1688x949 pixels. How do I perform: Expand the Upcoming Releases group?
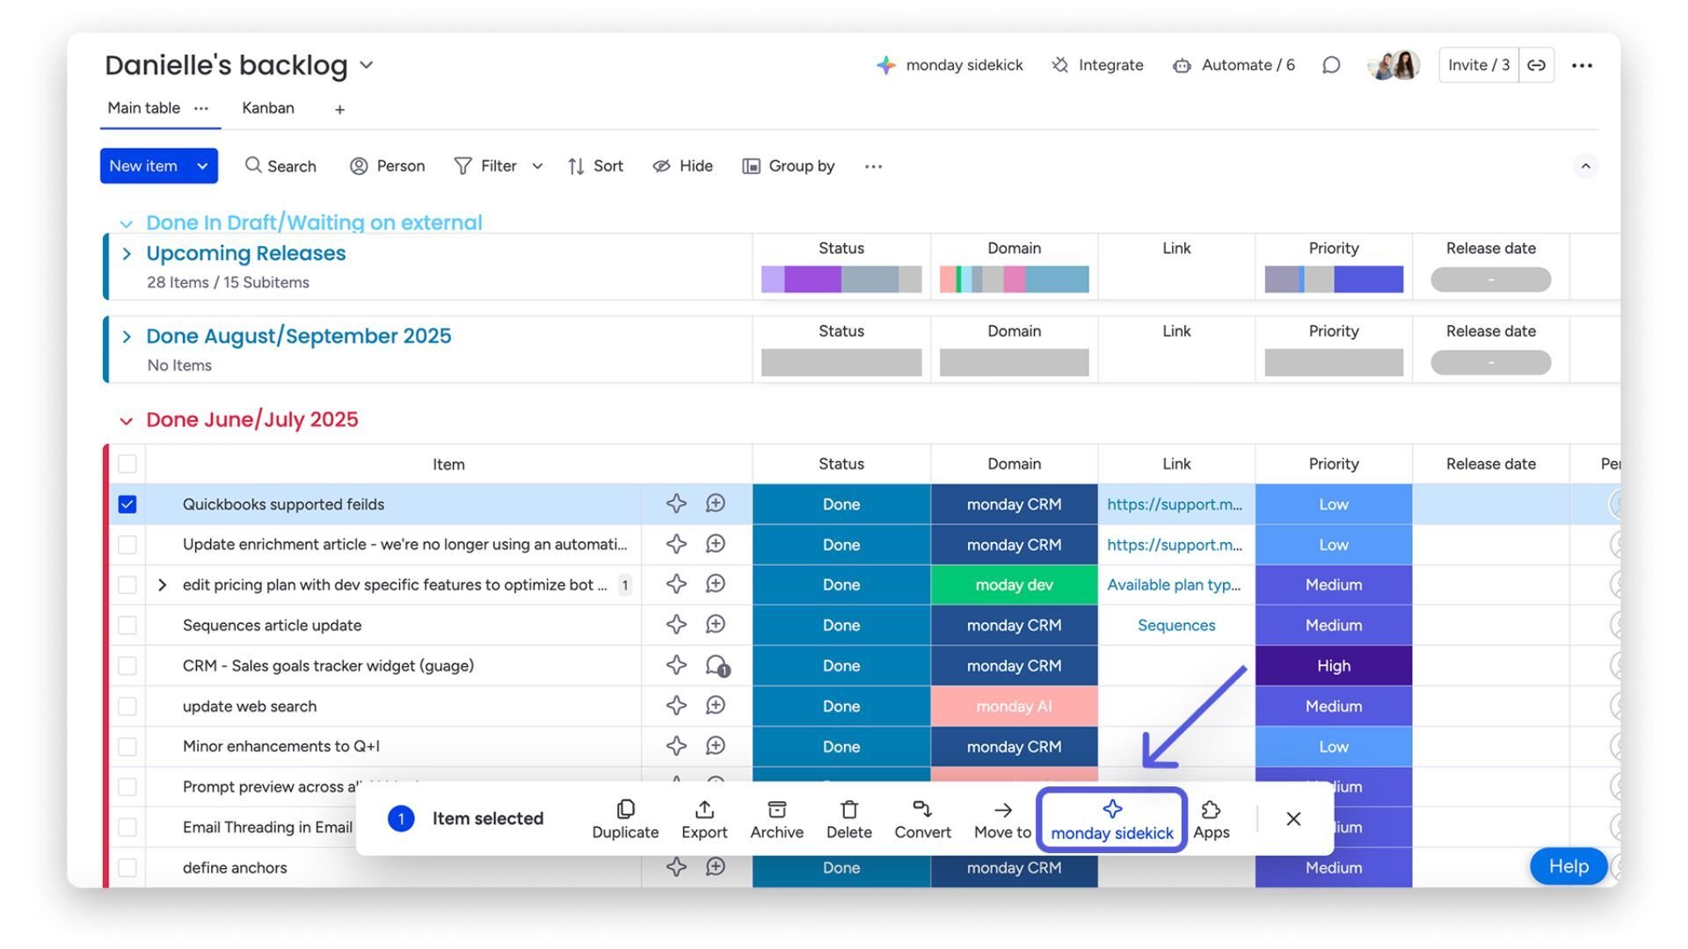point(127,254)
